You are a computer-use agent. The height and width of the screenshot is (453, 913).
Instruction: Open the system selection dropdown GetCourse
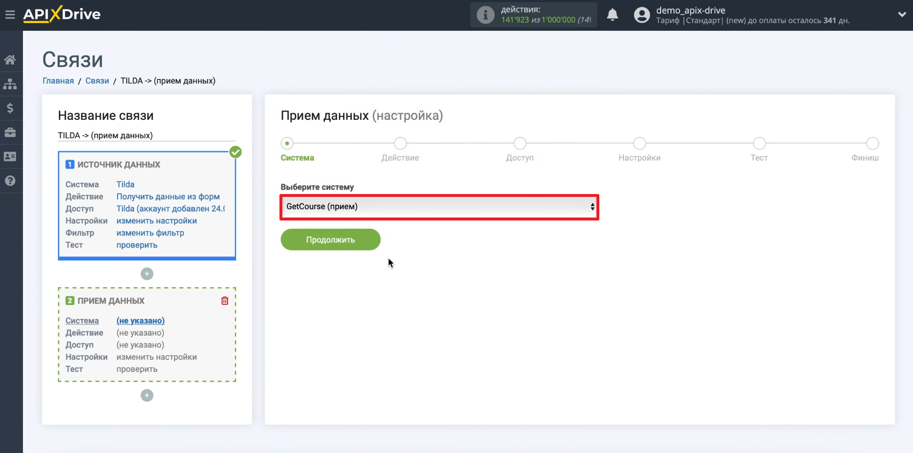coord(439,207)
